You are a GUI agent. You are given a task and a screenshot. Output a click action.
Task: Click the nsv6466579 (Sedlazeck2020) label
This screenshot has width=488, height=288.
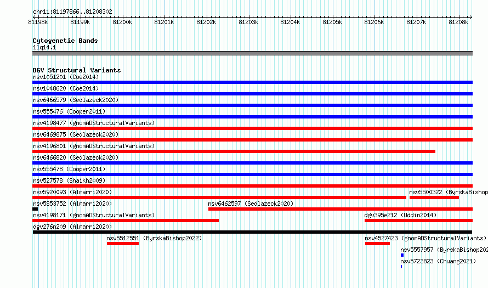[x=76, y=100]
